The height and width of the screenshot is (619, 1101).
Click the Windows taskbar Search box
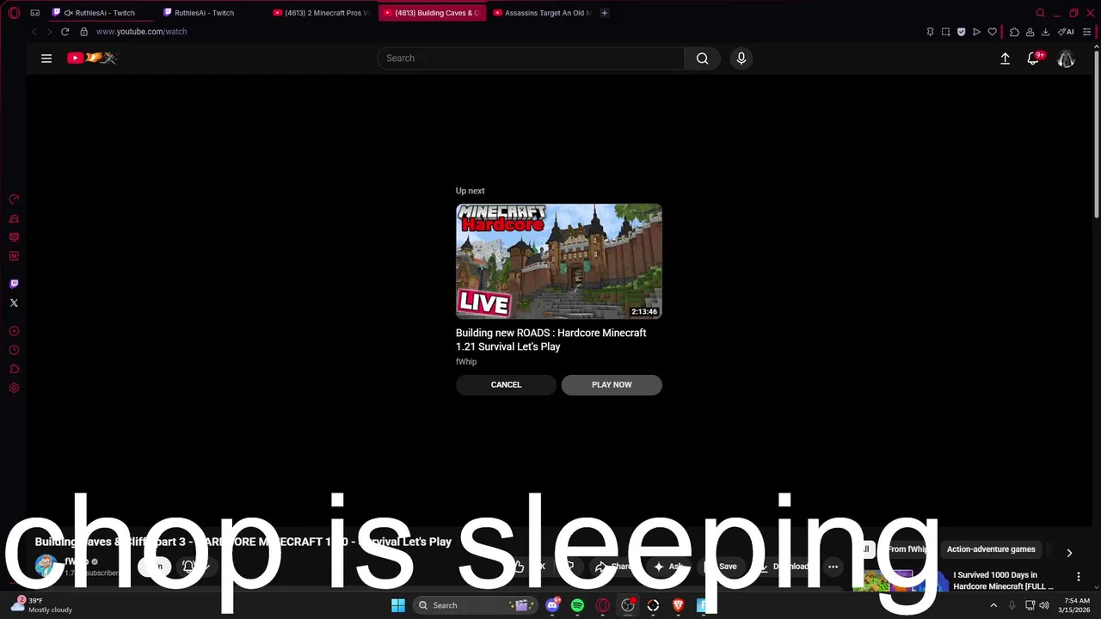(474, 605)
